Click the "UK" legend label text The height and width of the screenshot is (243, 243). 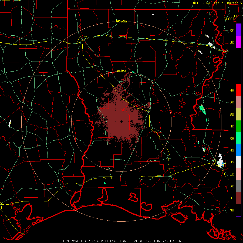[x=232, y=42]
